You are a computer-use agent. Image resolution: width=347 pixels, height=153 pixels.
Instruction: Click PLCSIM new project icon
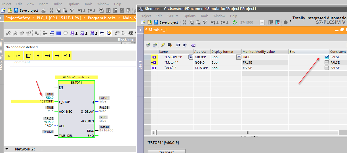click(143, 22)
